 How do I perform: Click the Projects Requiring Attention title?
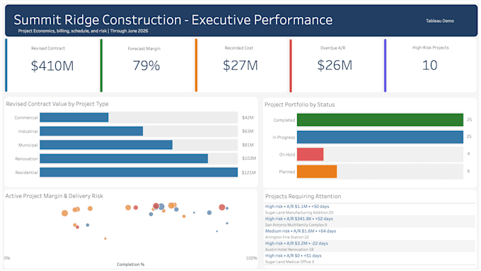click(x=303, y=196)
